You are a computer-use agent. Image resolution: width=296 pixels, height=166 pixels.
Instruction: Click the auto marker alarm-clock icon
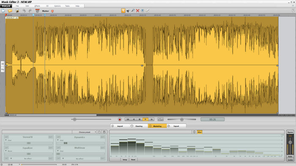37,11
